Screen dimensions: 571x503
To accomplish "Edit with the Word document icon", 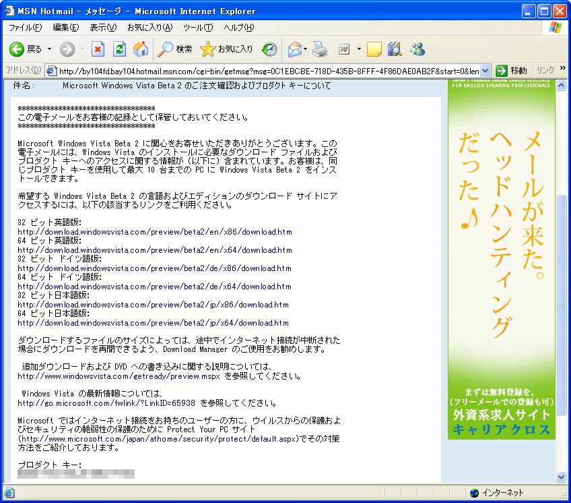I will (344, 49).
